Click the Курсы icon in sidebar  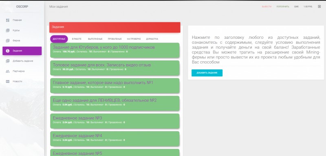coord(8,30)
